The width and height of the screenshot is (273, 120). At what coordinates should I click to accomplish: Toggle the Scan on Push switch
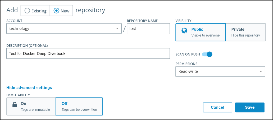(x=207, y=54)
